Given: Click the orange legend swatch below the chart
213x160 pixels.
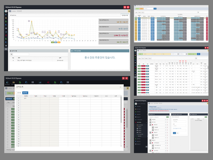Looking at the screenshot, I should click(59, 42).
